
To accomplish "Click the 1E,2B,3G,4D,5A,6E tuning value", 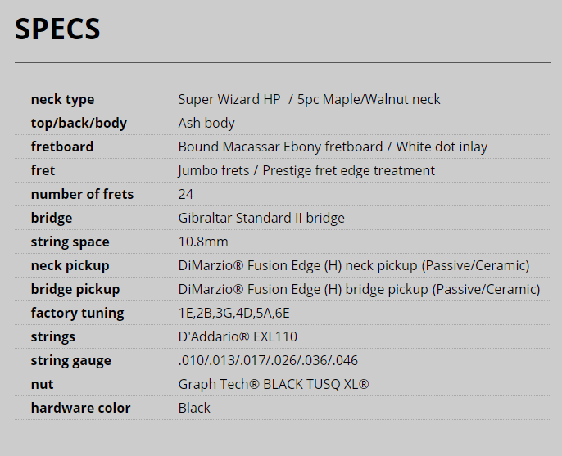I will [x=233, y=313].
